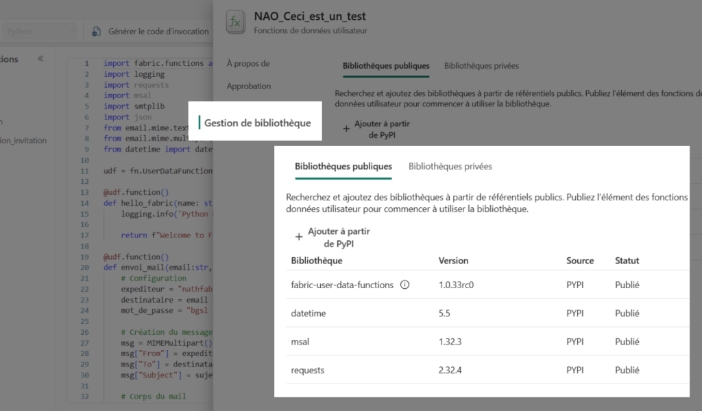Click the info icon beside fabric-user-data-functions

(404, 285)
